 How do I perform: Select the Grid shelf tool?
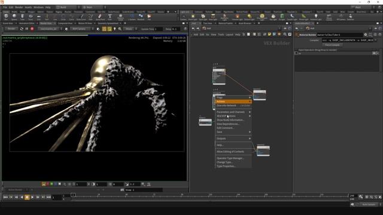point(38,17)
